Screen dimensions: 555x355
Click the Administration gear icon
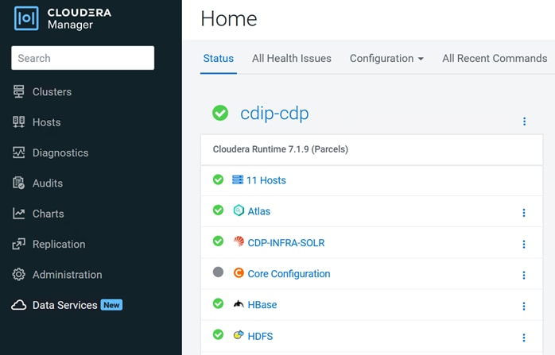[19, 274]
